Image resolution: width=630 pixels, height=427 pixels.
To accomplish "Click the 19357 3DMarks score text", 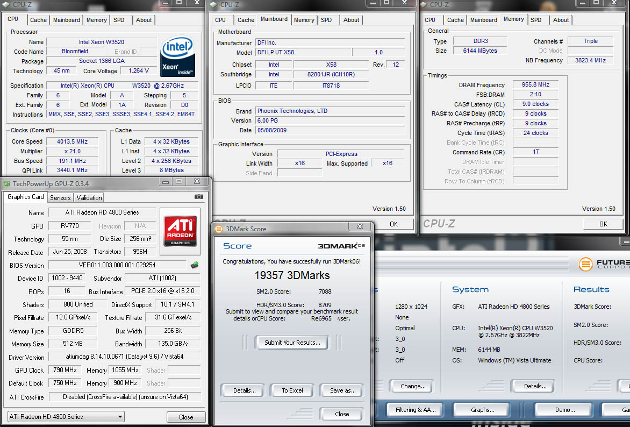I will click(x=292, y=275).
